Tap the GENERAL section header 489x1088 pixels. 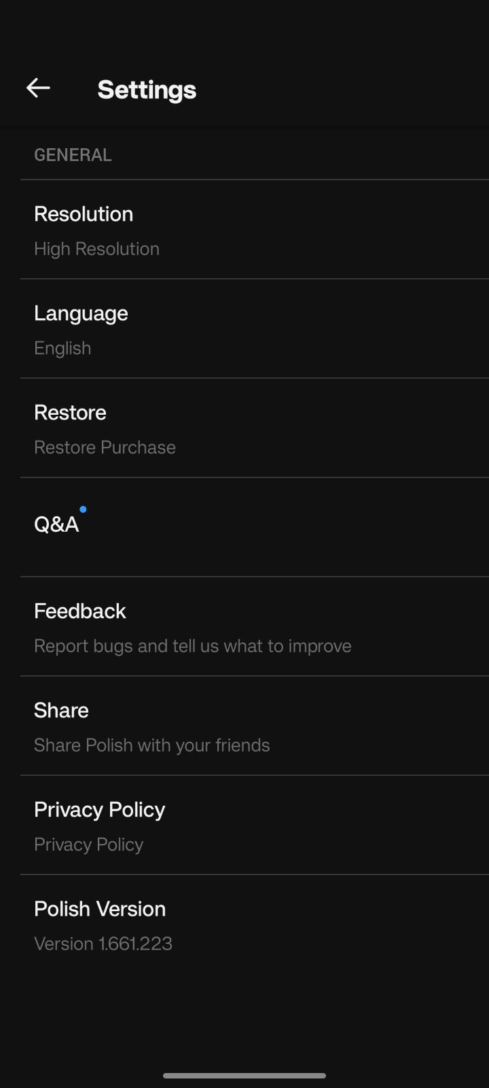pos(73,155)
